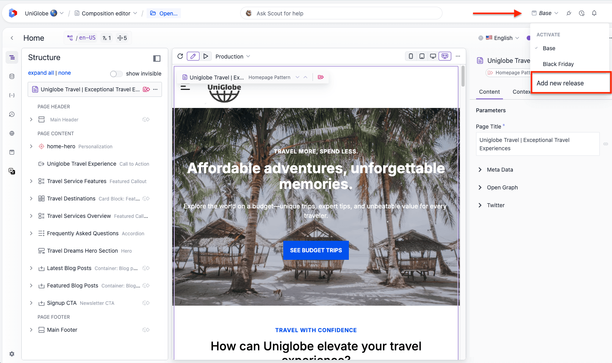The height and width of the screenshot is (363, 612).
Task: Expand the Twitter section
Action: [x=491, y=205]
